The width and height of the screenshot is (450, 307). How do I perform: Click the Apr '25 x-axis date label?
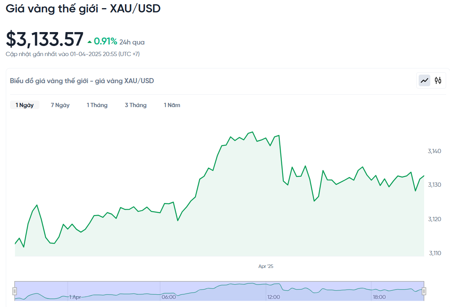pyautogui.click(x=266, y=266)
